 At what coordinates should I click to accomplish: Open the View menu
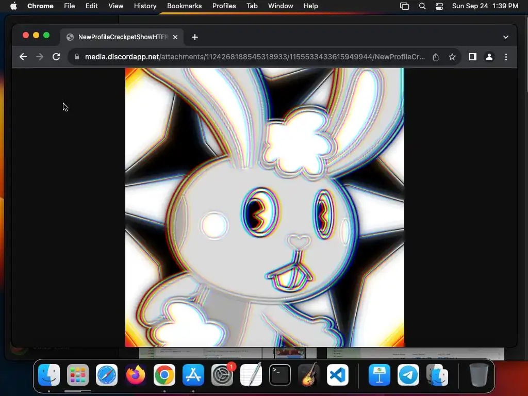click(x=116, y=6)
